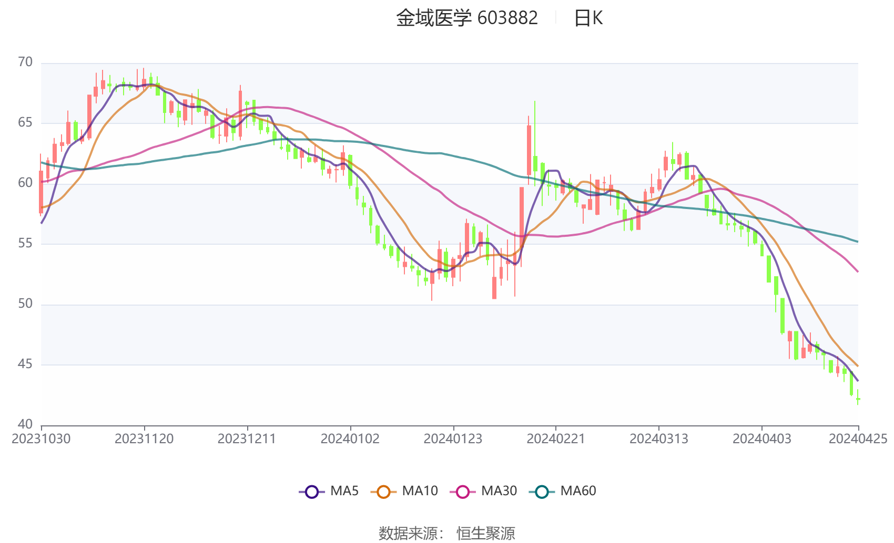Click the 20231030 date axis label
This screenshot has height=543, width=894.
tap(41, 439)
